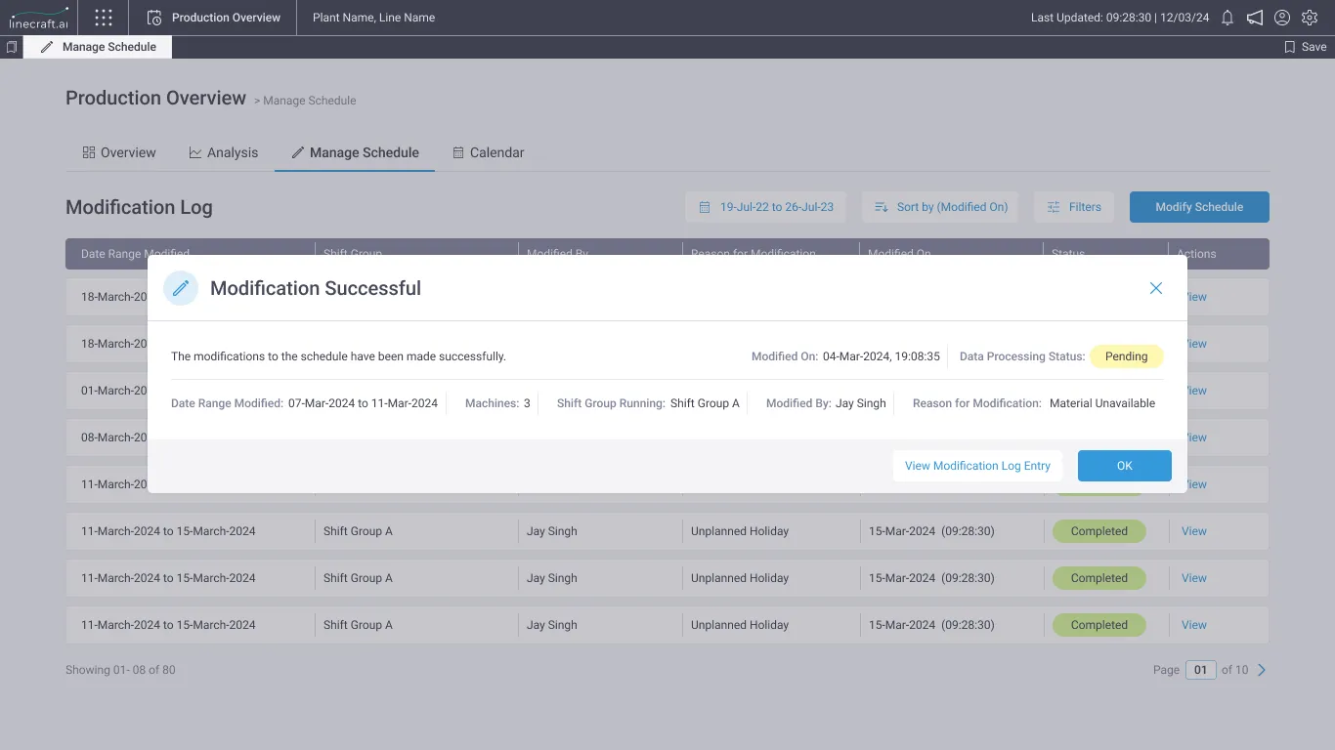The height and width of the screenshot is (750, 1335).
Task: Click Modified By Jay Singh text in dialog
Action: (826, 403)
